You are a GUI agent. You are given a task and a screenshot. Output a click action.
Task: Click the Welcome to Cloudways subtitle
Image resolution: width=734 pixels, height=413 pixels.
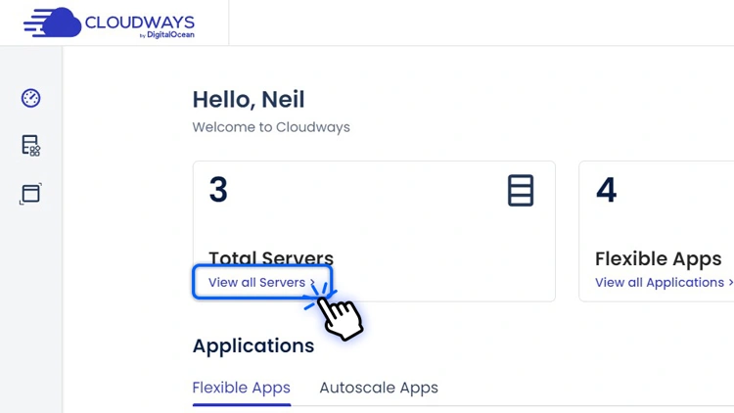[270, 127]
